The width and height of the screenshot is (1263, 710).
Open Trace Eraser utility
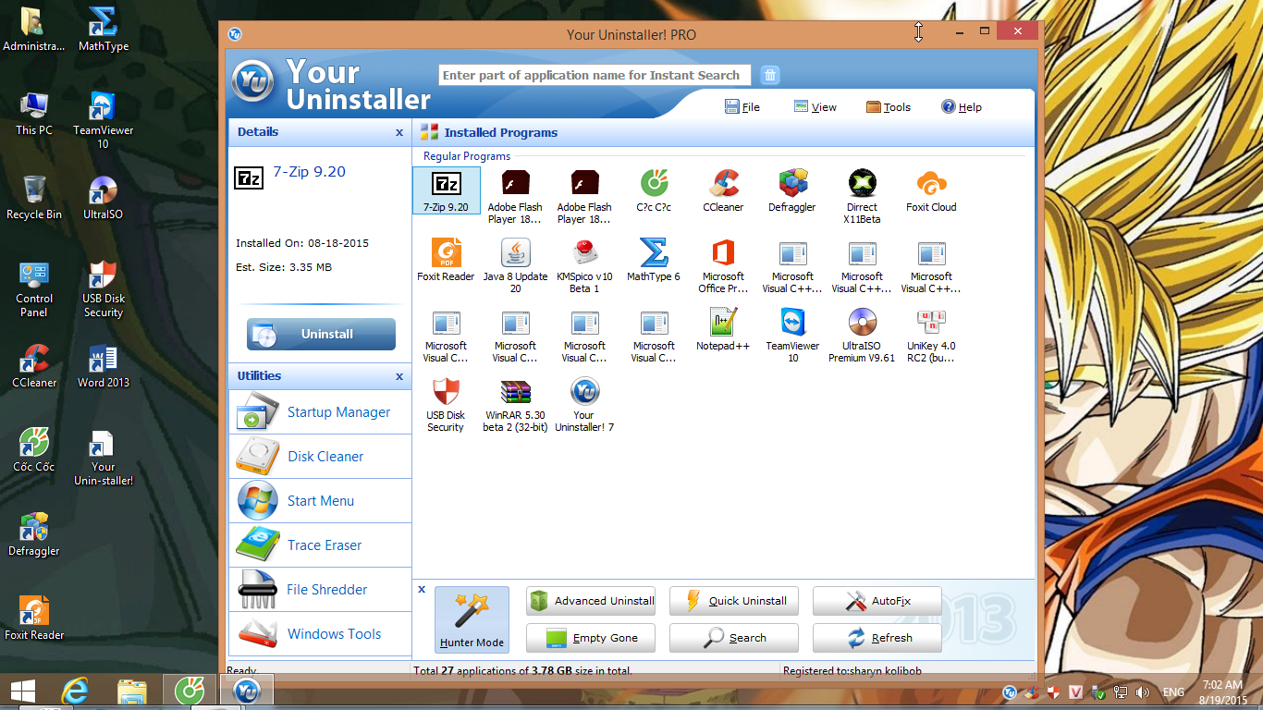tap(319, 545)
